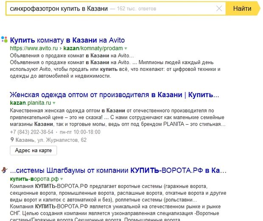This screenshot has height=221, width=263.
Task: Open the системы Шлагбаумы от компании КУПИТЬ-ВОРОТА.РФ link
Action: click(x=118, y=171)
